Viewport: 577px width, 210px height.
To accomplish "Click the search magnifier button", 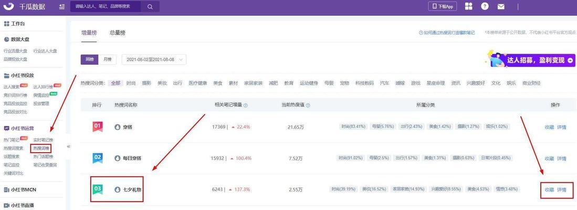I will coord(150,7).
